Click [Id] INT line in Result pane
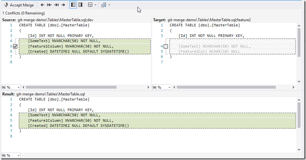This screenshot has height=160, width=306. pos(61,110)
